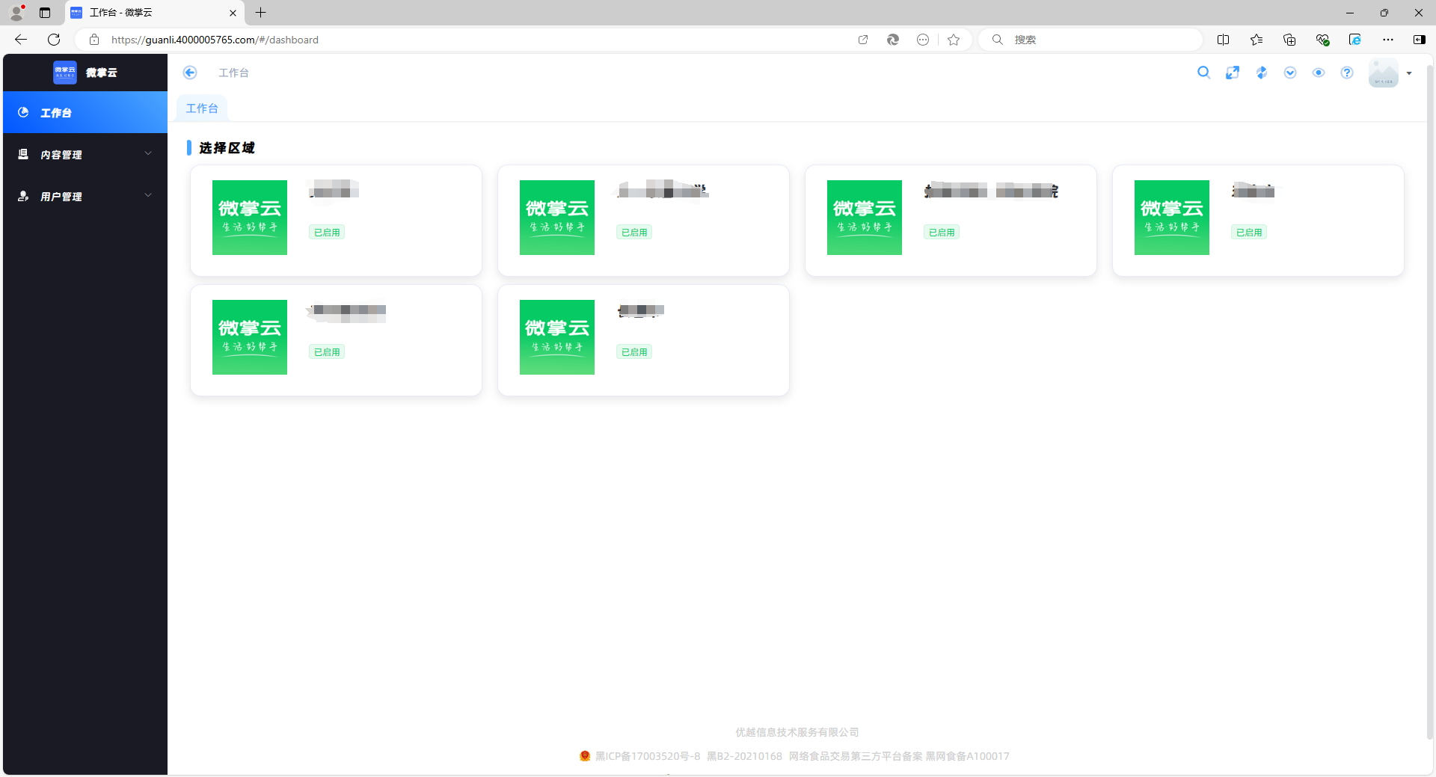Toggle fullscreen with the expand arrows icon
The height and width of the screenshot is (777, 1436).
coord(1233,73)
